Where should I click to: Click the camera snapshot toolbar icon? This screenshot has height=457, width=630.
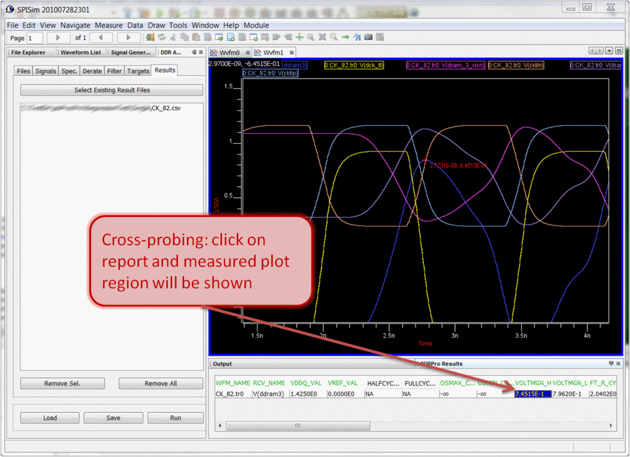[369, 38]
